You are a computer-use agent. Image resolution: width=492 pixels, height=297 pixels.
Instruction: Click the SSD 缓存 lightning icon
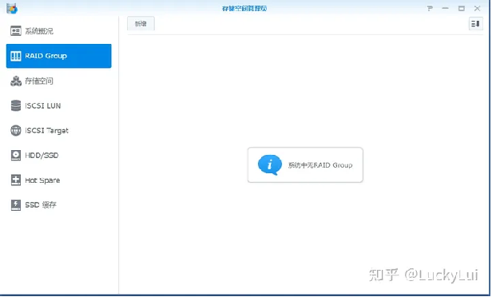pyautogui.click(x=16, y=205)
